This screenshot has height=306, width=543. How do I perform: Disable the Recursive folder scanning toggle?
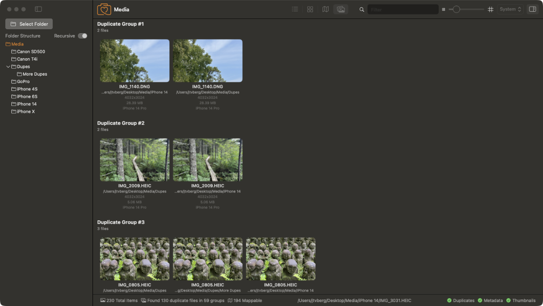[82, 36]
